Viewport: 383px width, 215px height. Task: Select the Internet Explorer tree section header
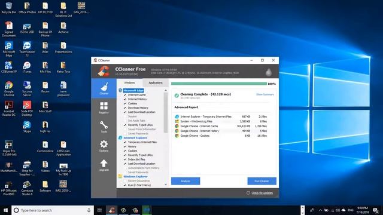pos(135,138)
